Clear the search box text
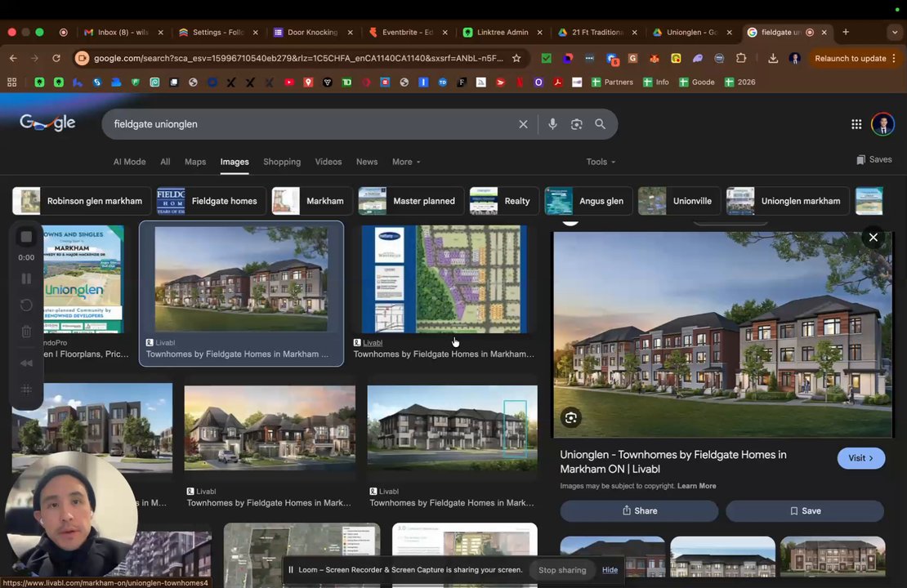The height and width of the screenshot is (588, 907). tap(523, 124)
